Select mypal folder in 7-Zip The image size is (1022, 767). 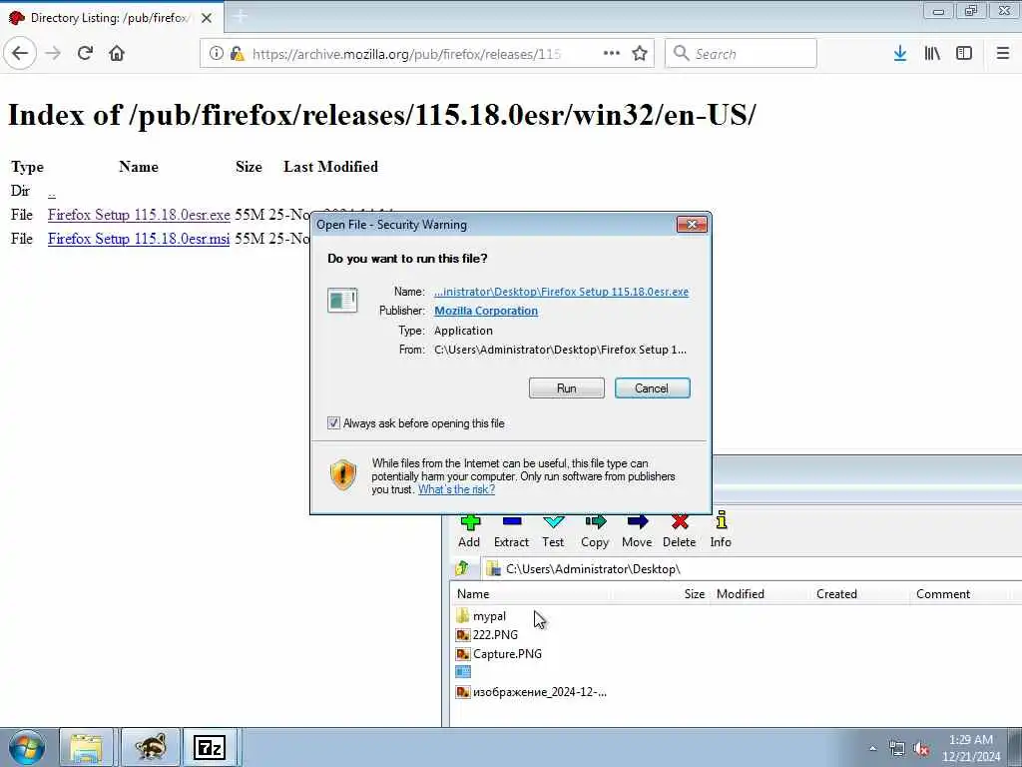click(481, 615)
